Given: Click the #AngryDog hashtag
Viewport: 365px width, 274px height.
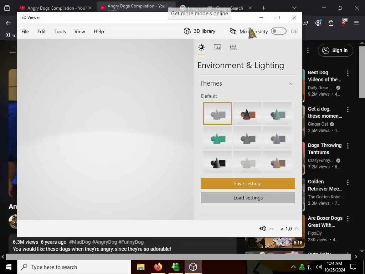Looking at the screenshot, I should click(x=104, y=242).
